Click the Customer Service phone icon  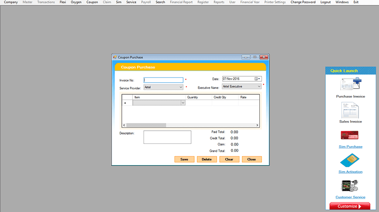(x=350, y=186)
